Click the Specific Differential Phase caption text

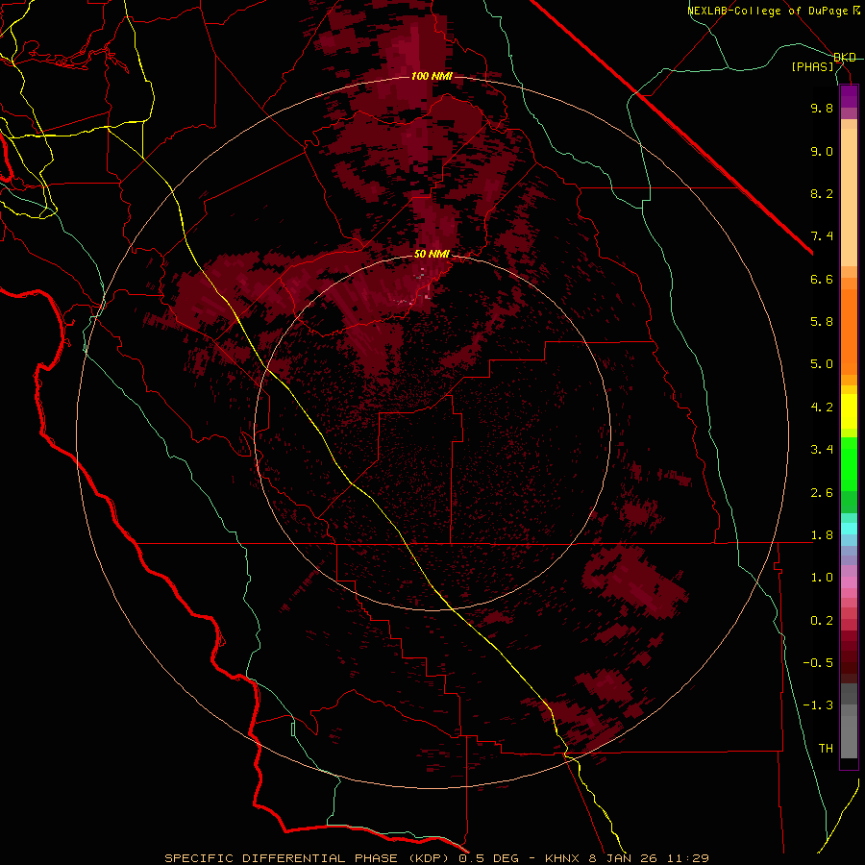pyautogui.click(x=436, y=858)
